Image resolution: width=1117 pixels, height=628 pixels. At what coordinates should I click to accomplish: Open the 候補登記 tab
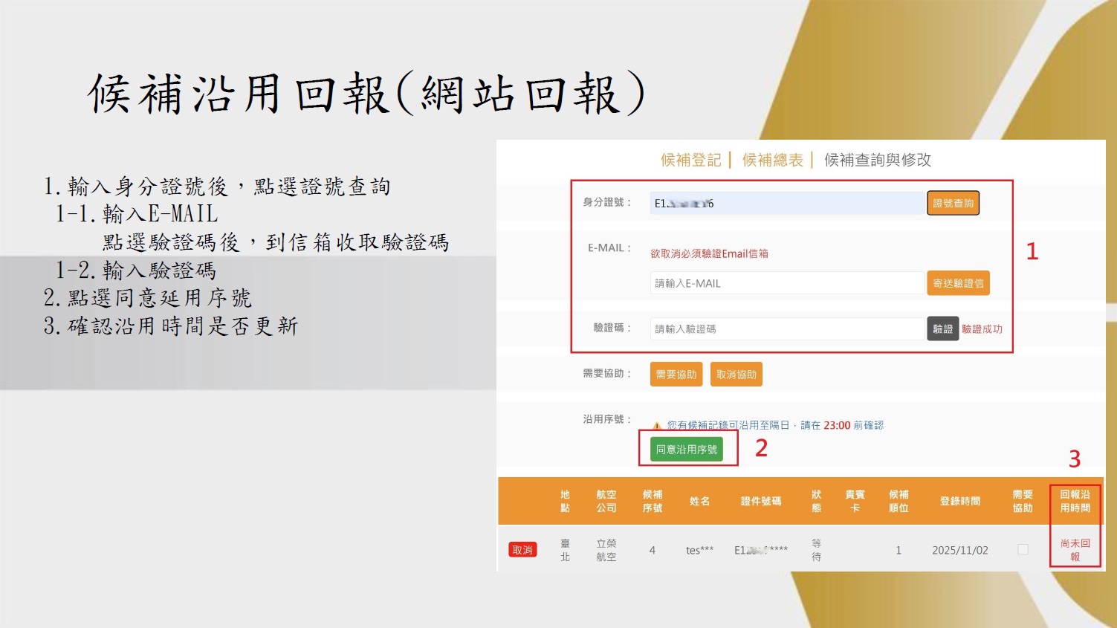point(690,160)
